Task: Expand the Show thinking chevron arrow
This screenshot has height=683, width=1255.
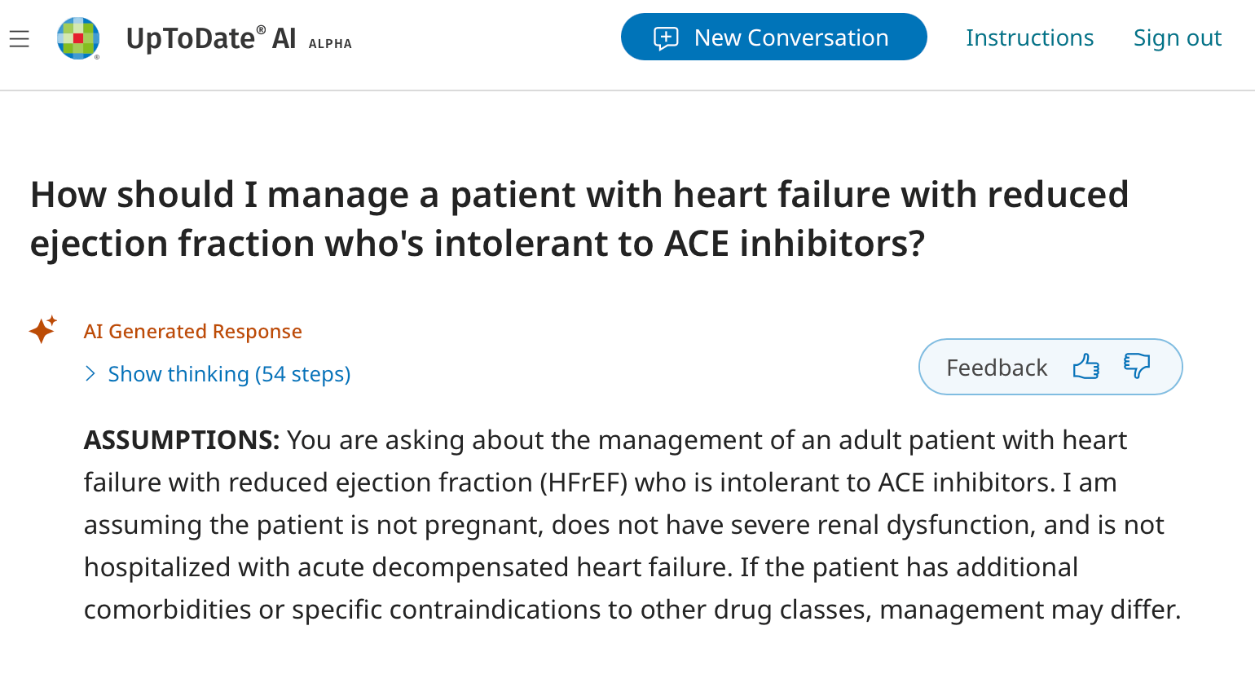Action: click(90, 374)
